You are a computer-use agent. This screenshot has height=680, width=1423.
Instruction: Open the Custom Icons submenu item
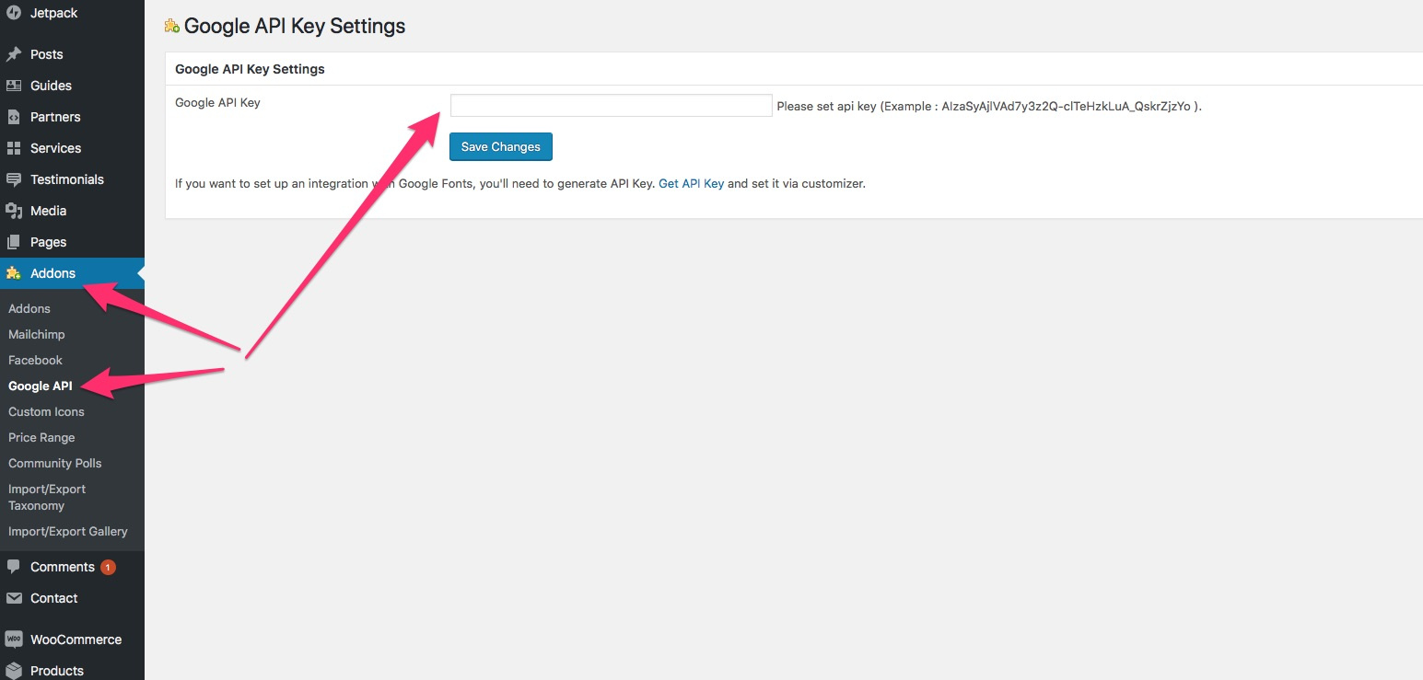click(x=46, y=411)
